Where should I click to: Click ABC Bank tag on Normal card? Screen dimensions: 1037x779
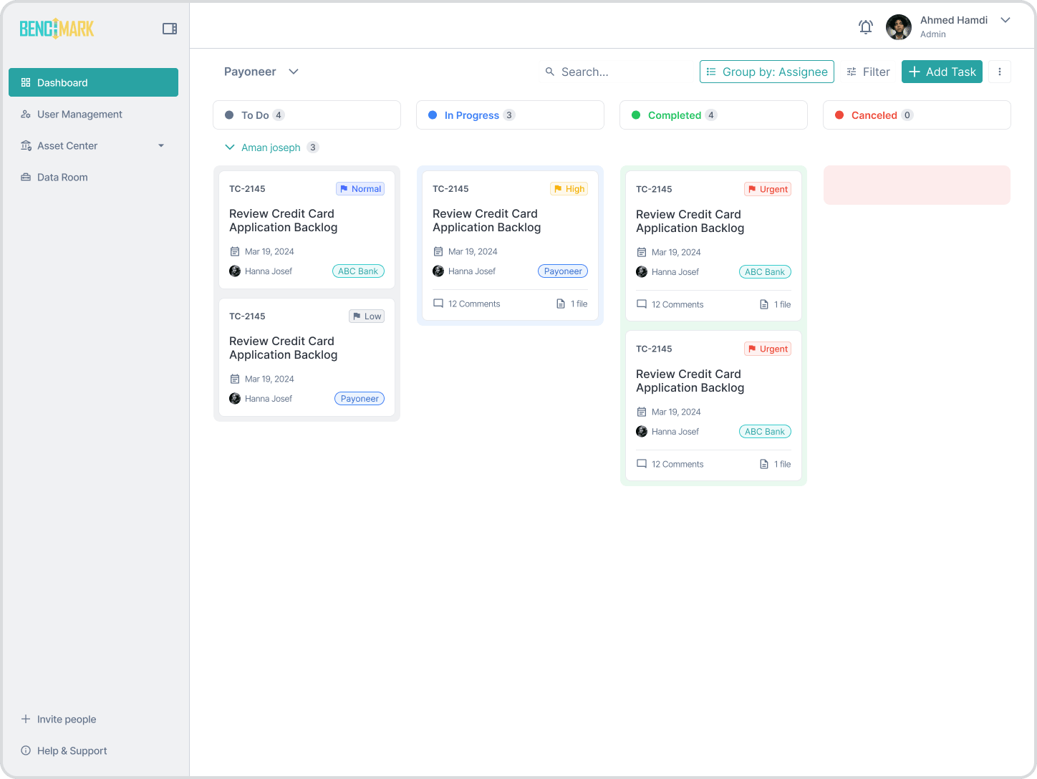pos(358,271)
